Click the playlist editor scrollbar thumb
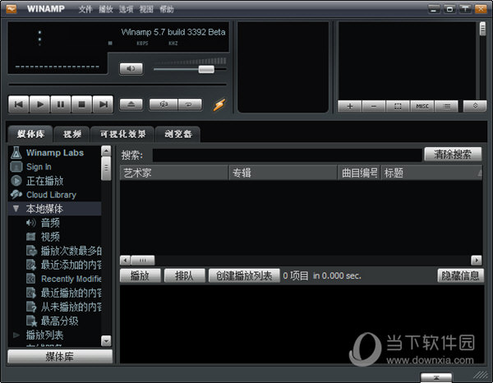The image size is (493, 383). [x=482, y=29]
